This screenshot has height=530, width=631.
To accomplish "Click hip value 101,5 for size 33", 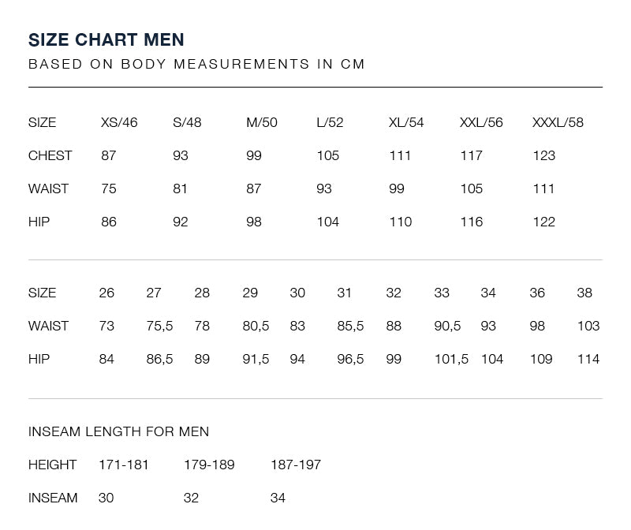I will point(451,359).
